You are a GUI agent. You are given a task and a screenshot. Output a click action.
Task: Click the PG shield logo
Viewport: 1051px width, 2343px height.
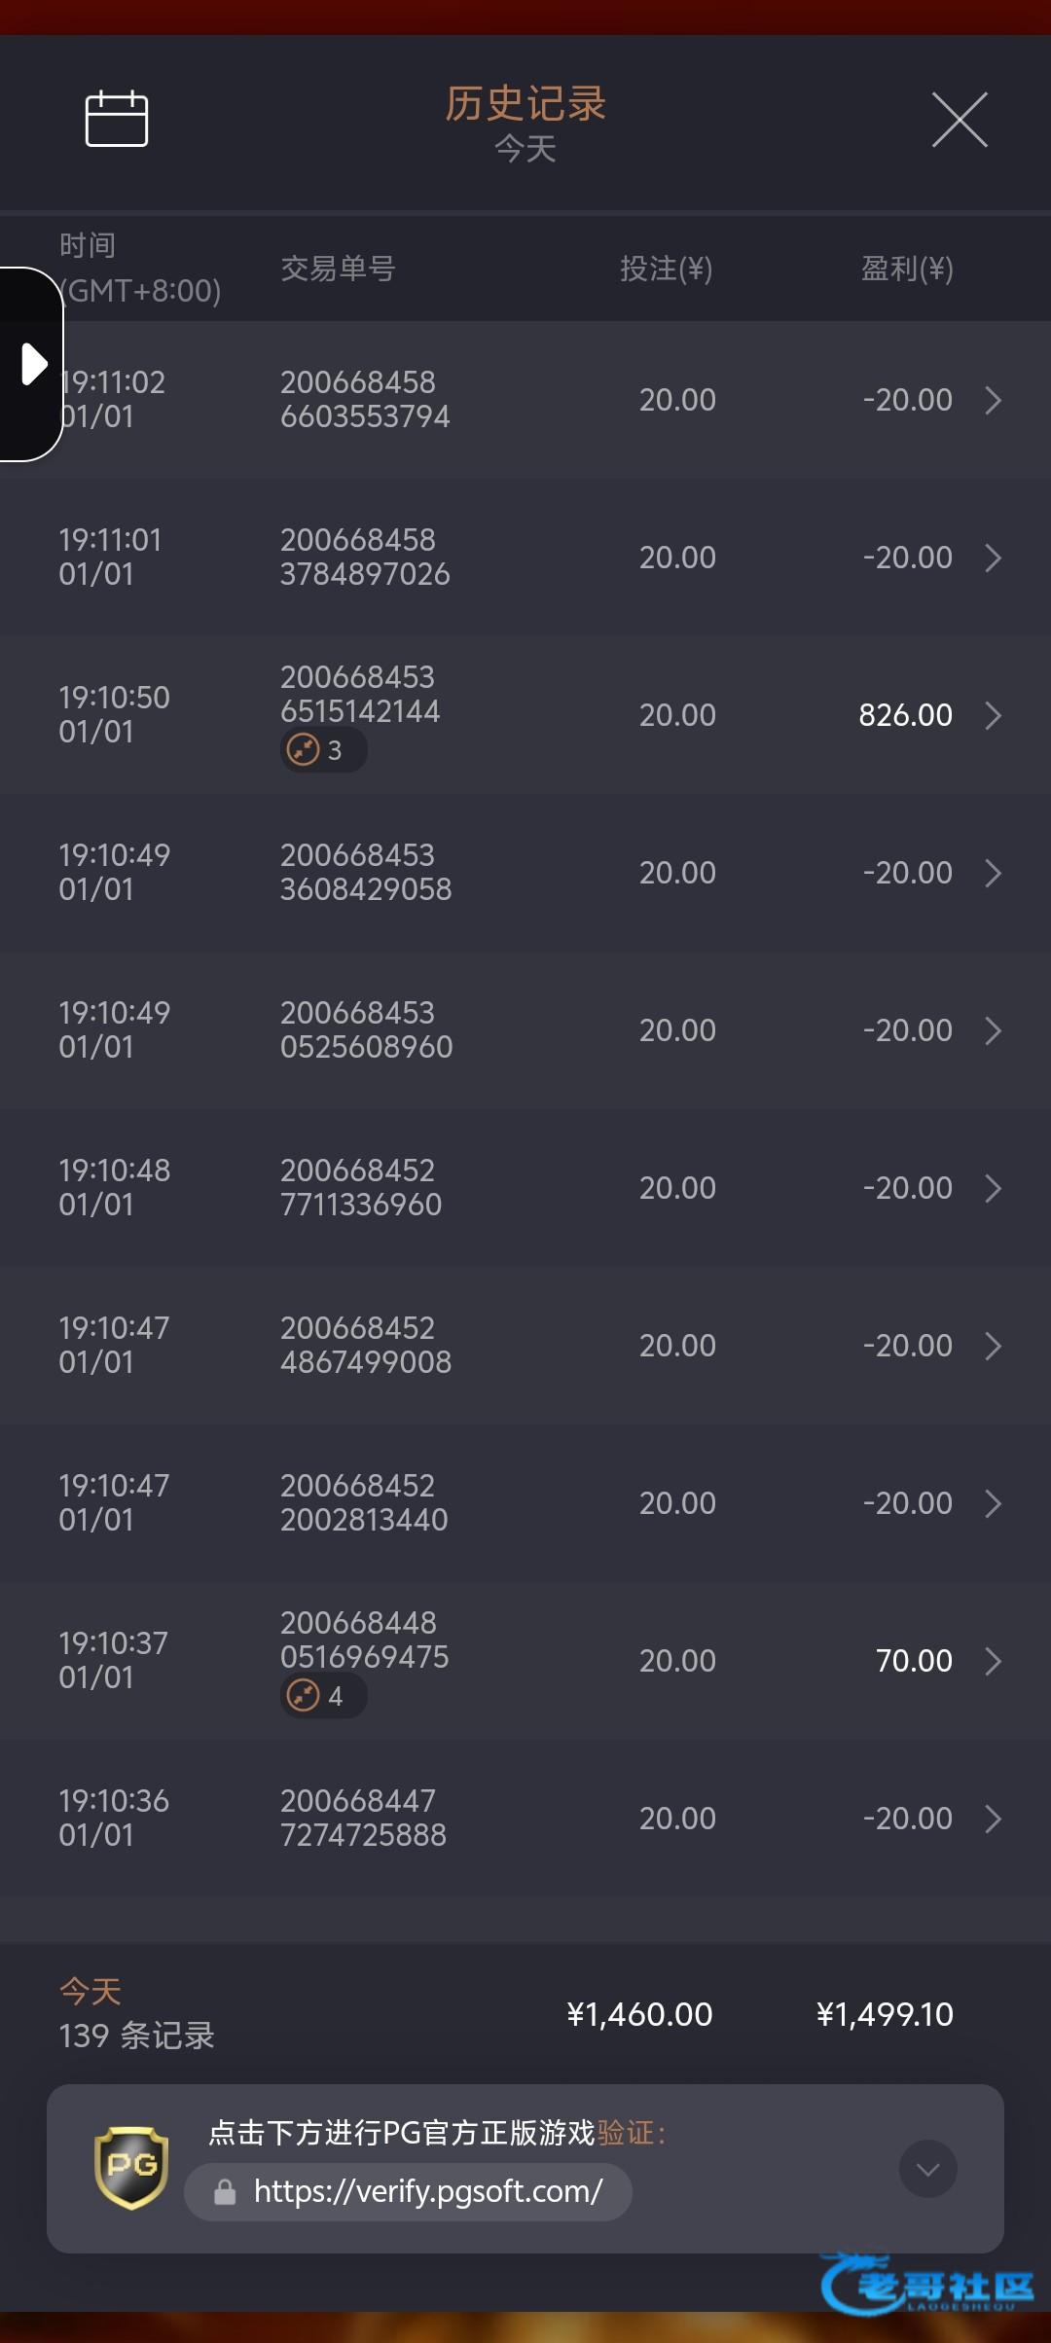pos(131,2166)
